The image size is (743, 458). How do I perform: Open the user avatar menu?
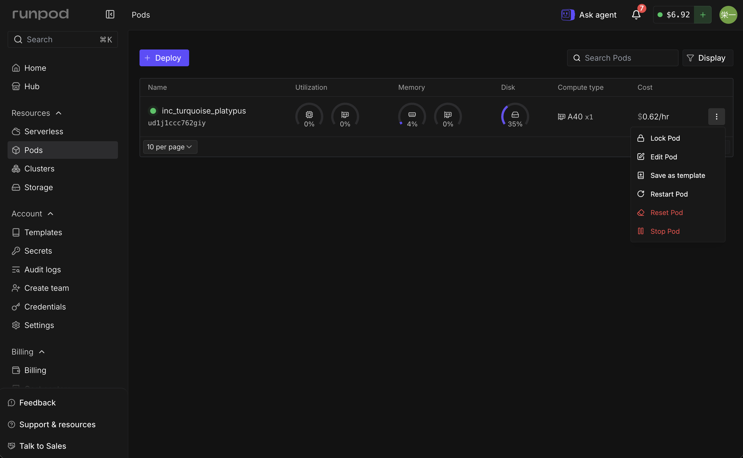tap(728, 15)
